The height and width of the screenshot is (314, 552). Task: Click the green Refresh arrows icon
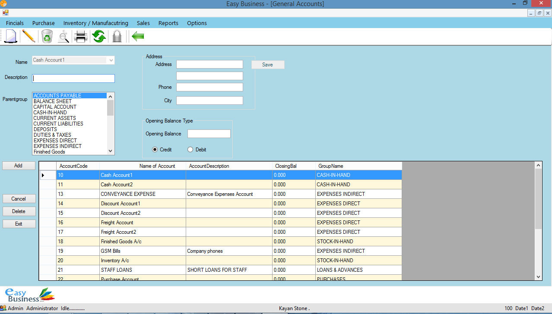99,36
